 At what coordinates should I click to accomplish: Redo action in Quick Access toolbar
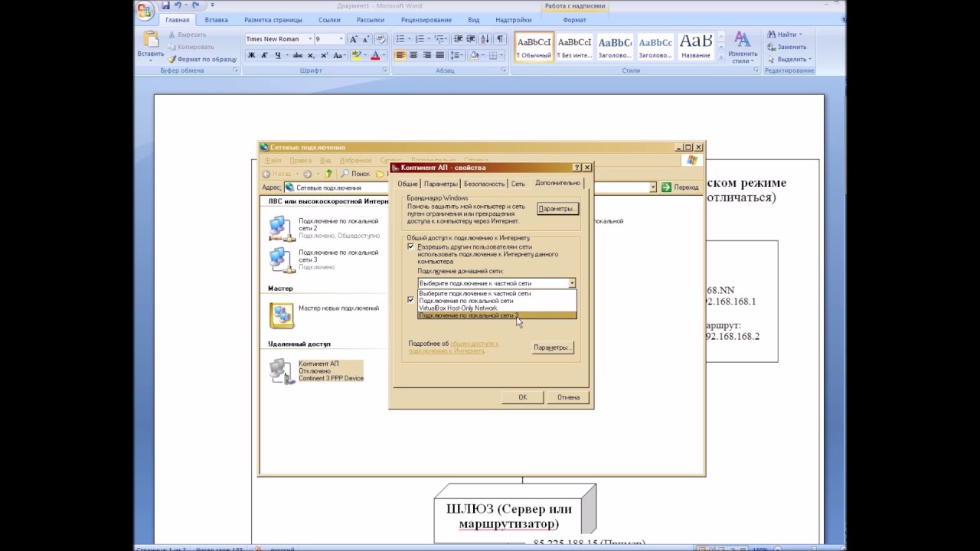pyautogui.click(x=196, y=5)
